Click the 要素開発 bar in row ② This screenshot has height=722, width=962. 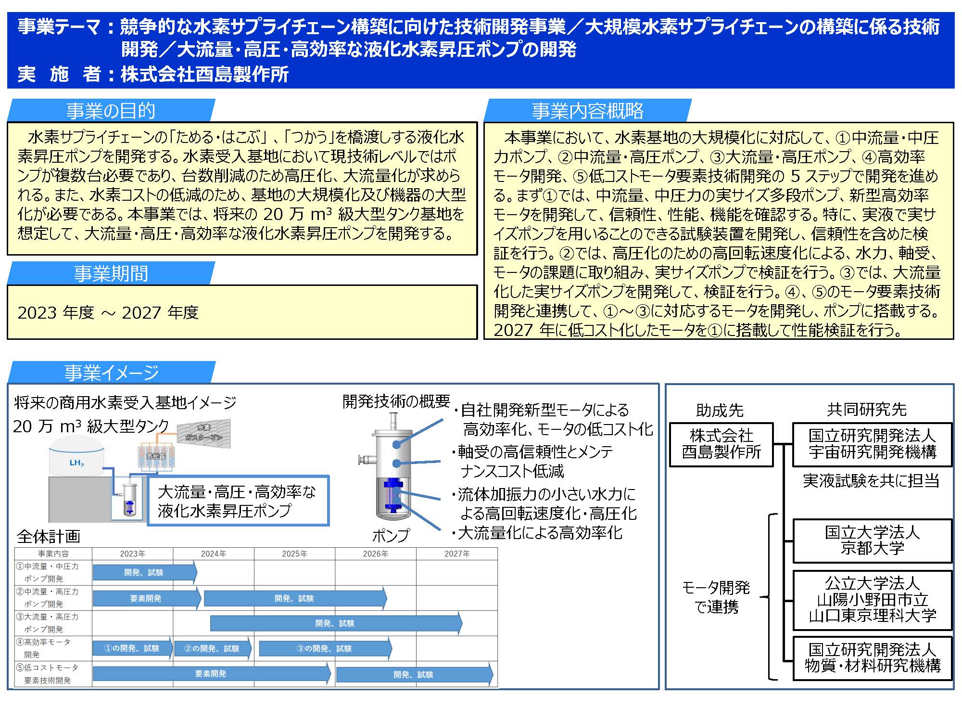tap(147, 598)
